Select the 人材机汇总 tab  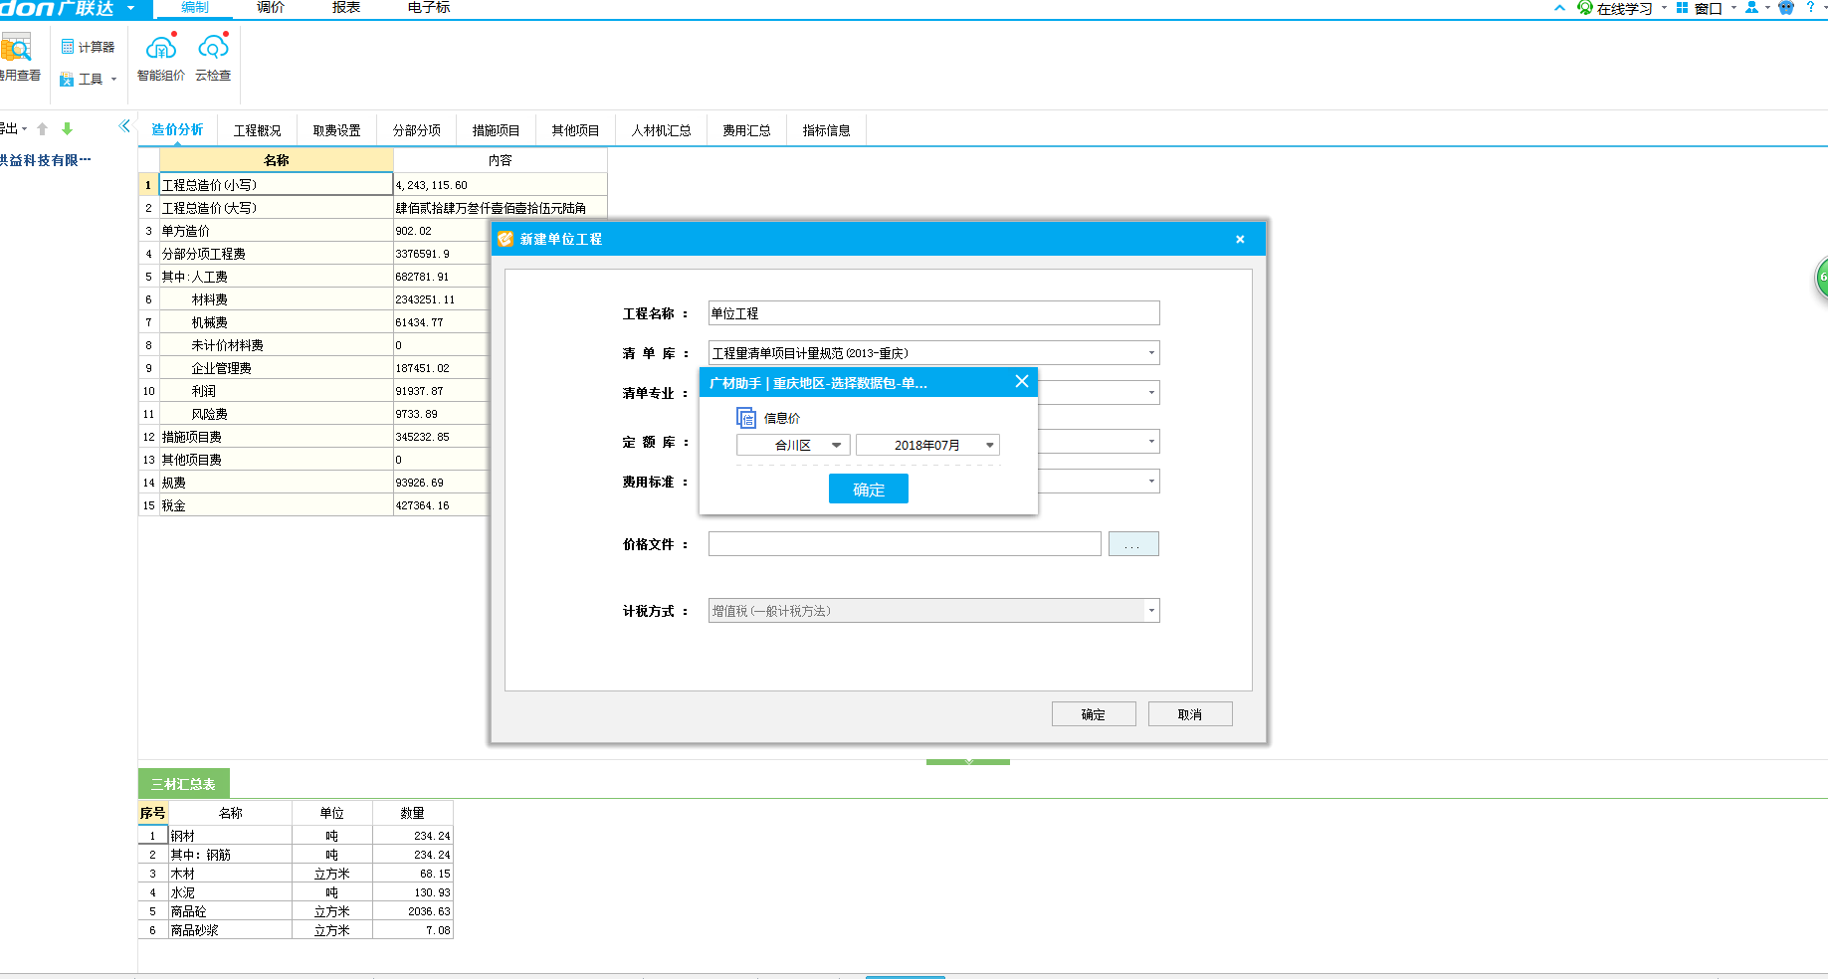click(x=661, y=130)
